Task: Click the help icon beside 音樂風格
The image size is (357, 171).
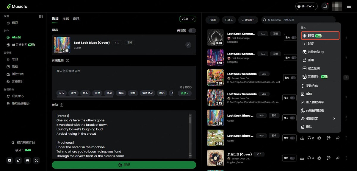Action: pyautogui.click(x=68, y=60)
